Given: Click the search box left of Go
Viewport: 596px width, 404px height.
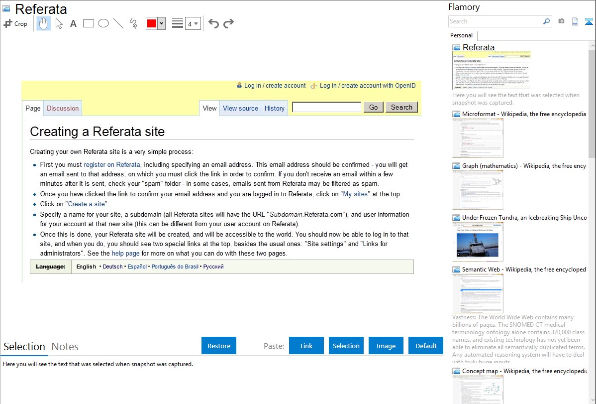Looking at the screenshot, I should (x=326, y=108).
